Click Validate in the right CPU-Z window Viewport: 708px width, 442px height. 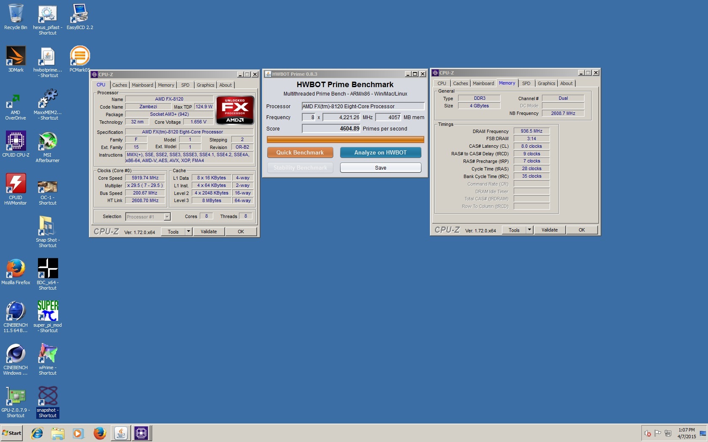(x=550, y=230)
